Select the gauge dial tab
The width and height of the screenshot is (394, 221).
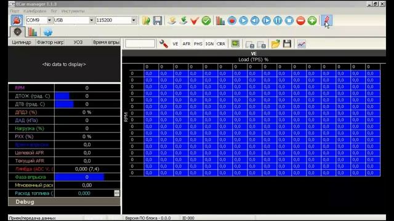tap(17, 32)
